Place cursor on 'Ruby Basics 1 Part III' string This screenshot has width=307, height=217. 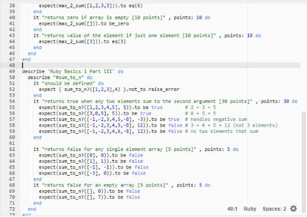pos(81,71)
